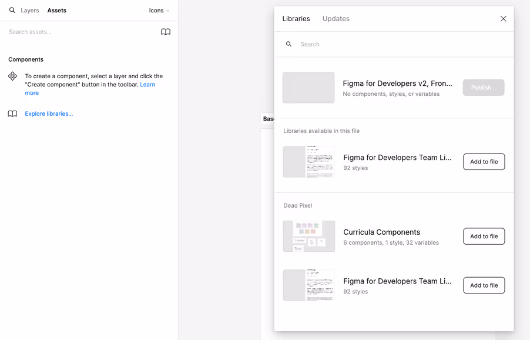Click the Dead Pixel team heading
The image size is (530, 340).
click(298, 205)
